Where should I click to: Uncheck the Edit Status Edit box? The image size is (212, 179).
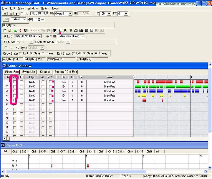73,53
